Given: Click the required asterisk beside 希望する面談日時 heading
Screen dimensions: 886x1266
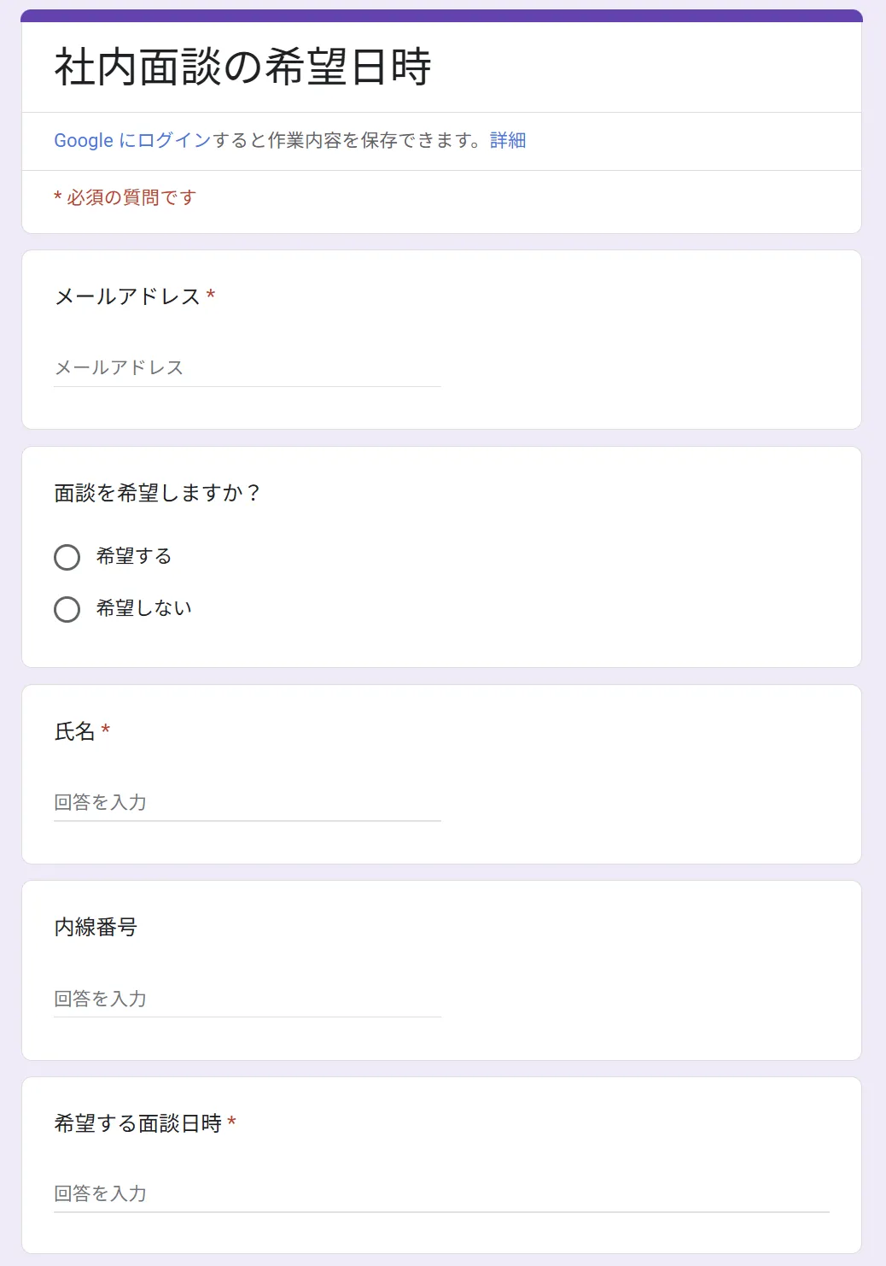Looking at the screenshot, I should (231, 1123).
